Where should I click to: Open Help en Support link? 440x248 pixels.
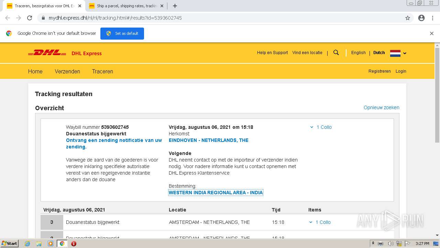click(272, 53)
